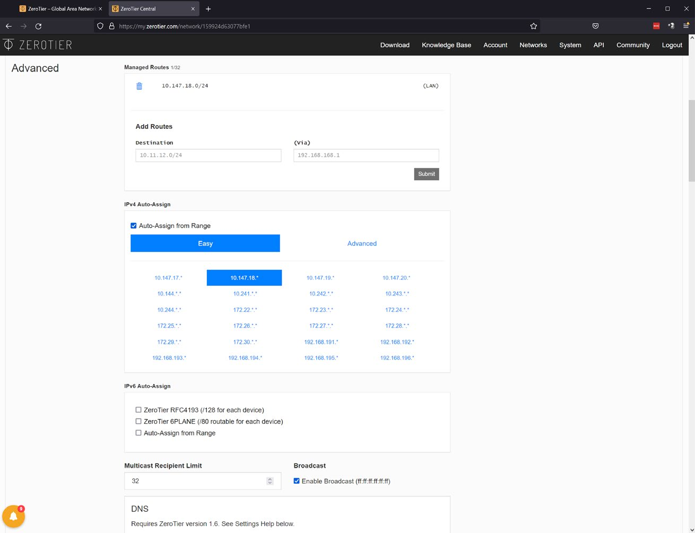The width and height of the screenshot is (695, 533).
Task: Open System in the top navigation
Action: pos(570,45)
